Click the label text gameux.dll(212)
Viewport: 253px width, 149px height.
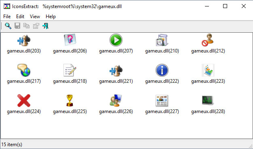[x=208, y=51]
